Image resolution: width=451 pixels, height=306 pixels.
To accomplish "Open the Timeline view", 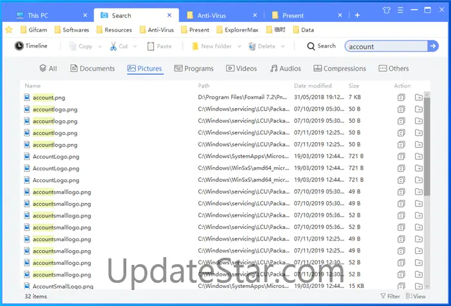I will pos(31,46).
